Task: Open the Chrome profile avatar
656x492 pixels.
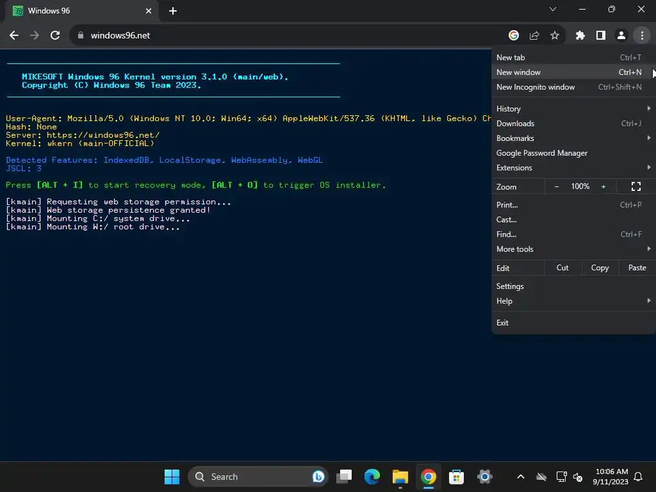Action: [x=621, y=36]
